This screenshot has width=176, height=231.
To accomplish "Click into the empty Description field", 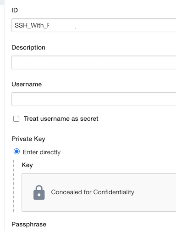I will [x=94, y=62].
